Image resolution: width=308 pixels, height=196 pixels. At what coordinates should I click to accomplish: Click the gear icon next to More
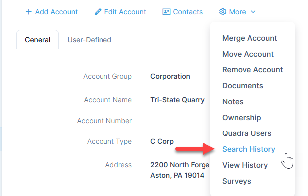223,12
